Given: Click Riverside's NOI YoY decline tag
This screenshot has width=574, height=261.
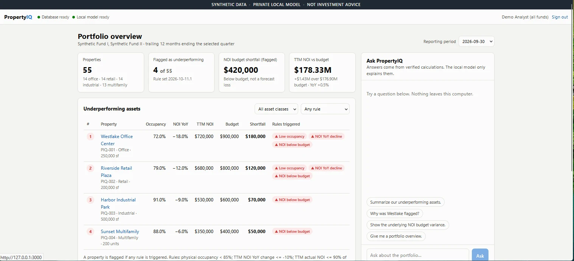Looking at the screenshot, I should click(327, 168).
